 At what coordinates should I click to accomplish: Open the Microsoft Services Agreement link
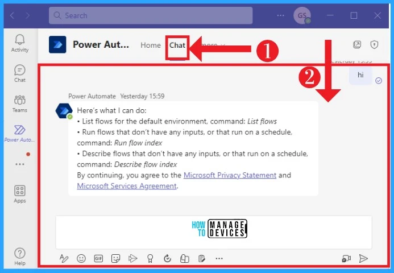(127, 186)
